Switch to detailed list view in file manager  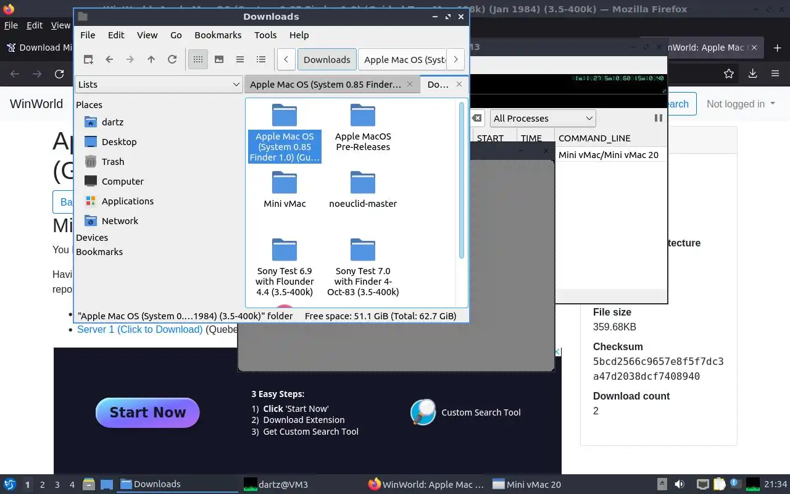point(261,59)
